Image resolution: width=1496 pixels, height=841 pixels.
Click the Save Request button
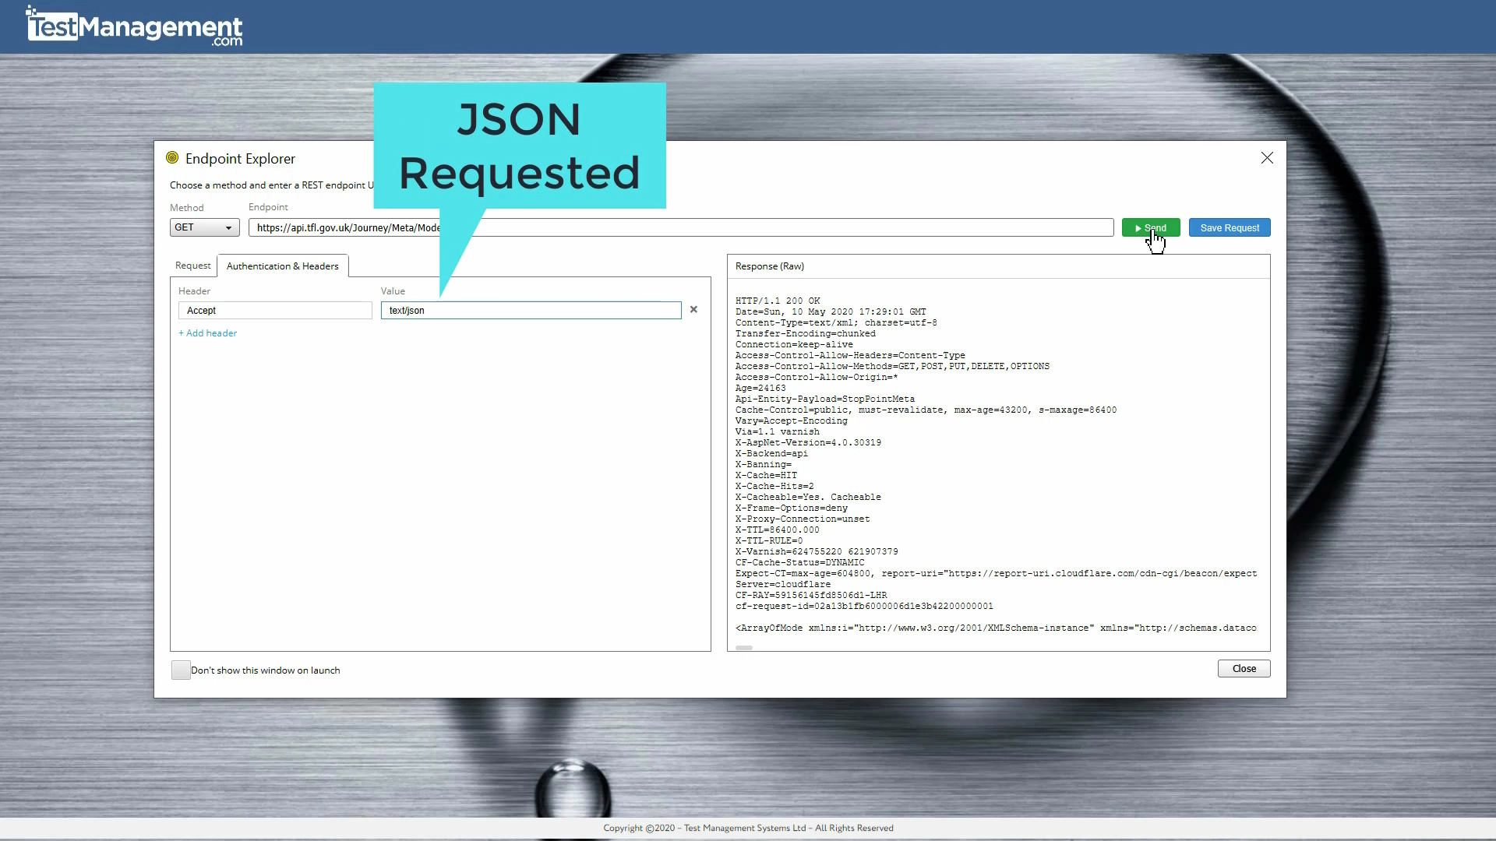tap(1230, 227)
